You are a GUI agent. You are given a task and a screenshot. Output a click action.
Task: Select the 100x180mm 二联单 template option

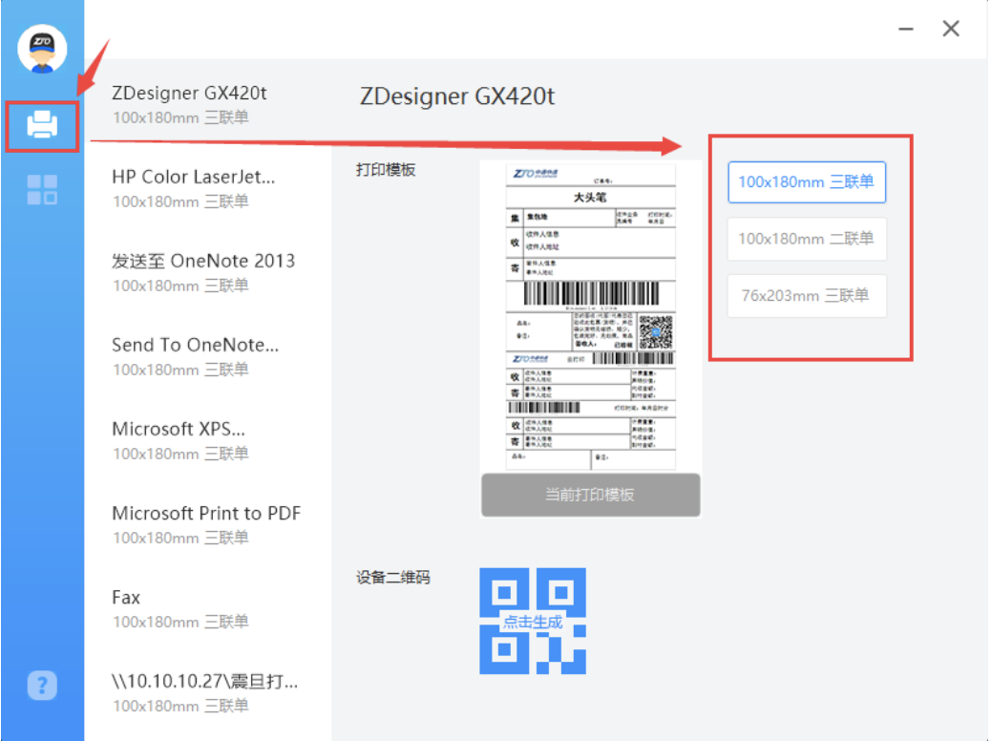click(807, 239)
